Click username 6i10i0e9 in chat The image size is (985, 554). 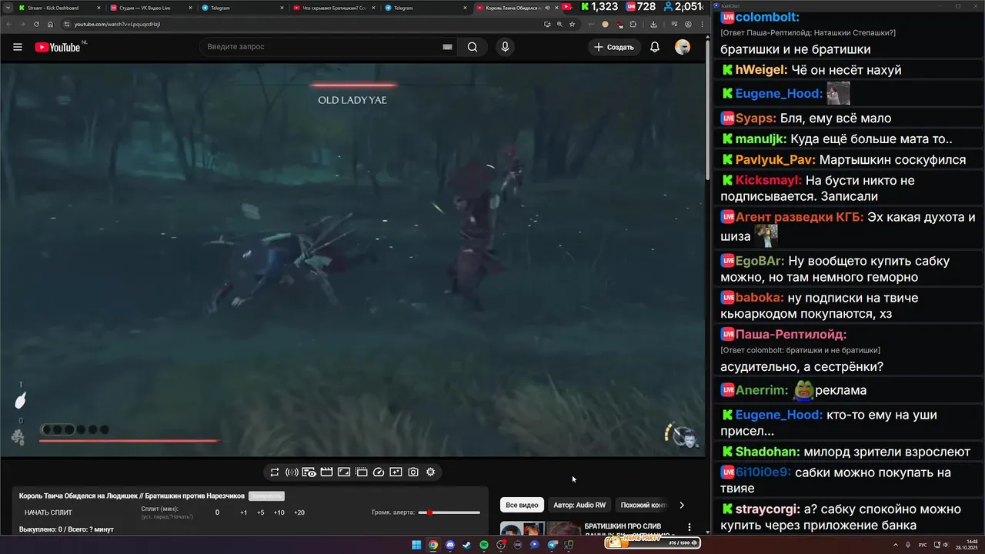[763, 472]
